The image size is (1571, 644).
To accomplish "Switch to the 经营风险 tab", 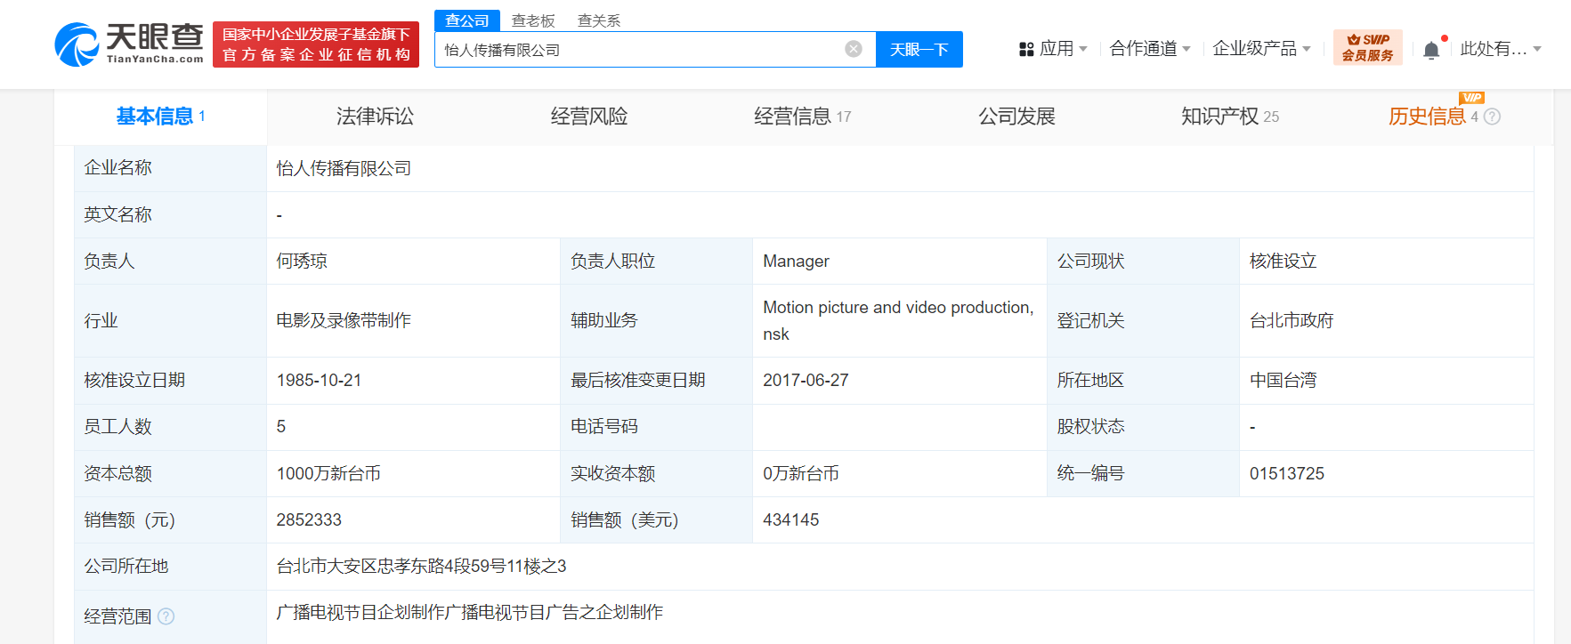I will coord(589,117).
